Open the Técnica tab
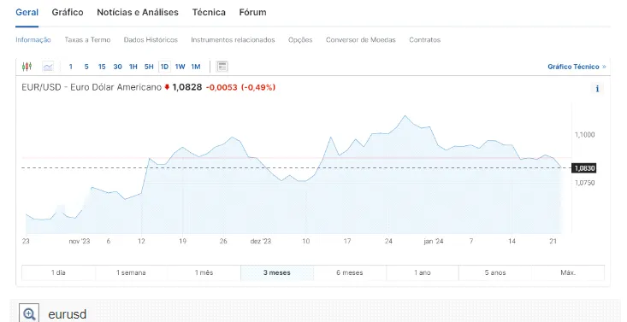Image resolution: width=627 pixels, height=322 pixels. tap(209, 12)
